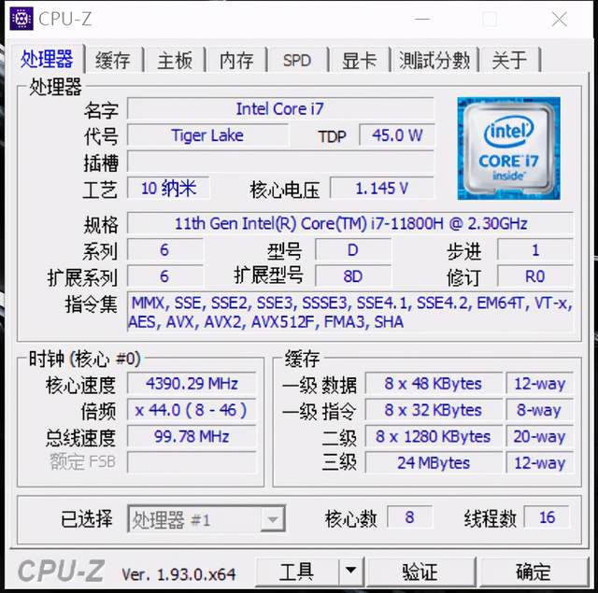Minimize the CPU-Z window
The width and height of the screenshot is (598, 593).
422,19
